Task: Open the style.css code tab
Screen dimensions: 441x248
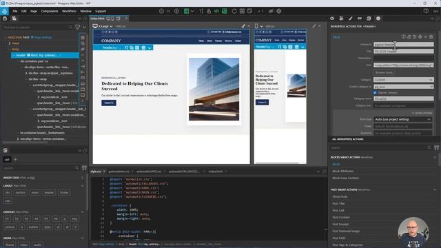Action: click(x=96, y=172)
